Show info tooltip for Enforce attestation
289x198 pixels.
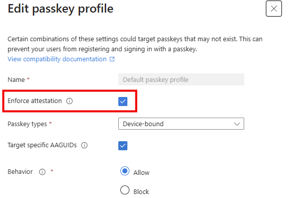69,101
